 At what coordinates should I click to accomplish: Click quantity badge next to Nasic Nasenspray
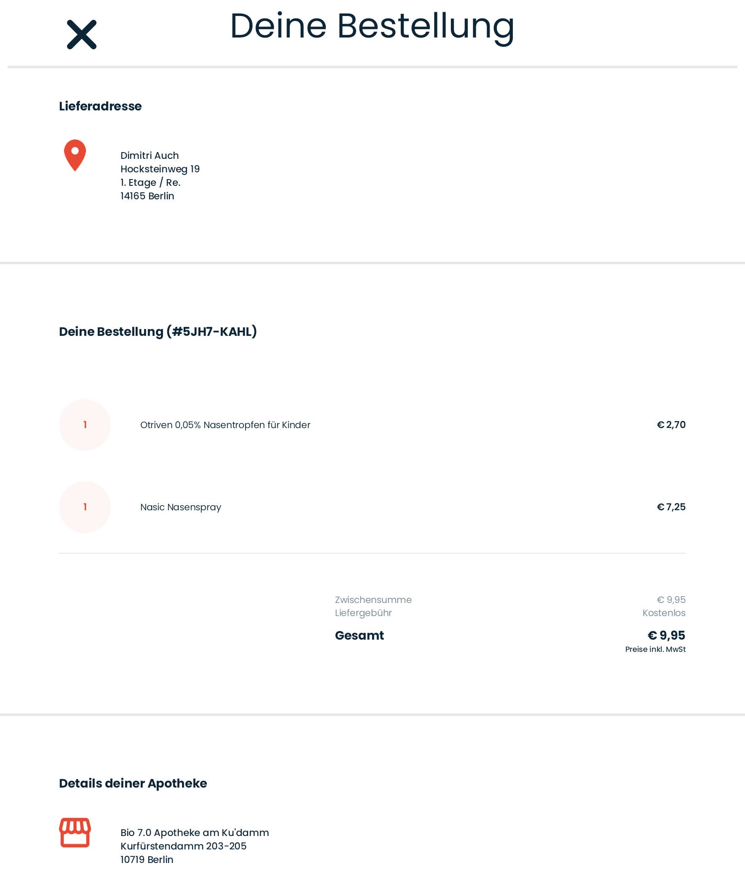pyautogui.click(x=85, y=506)
